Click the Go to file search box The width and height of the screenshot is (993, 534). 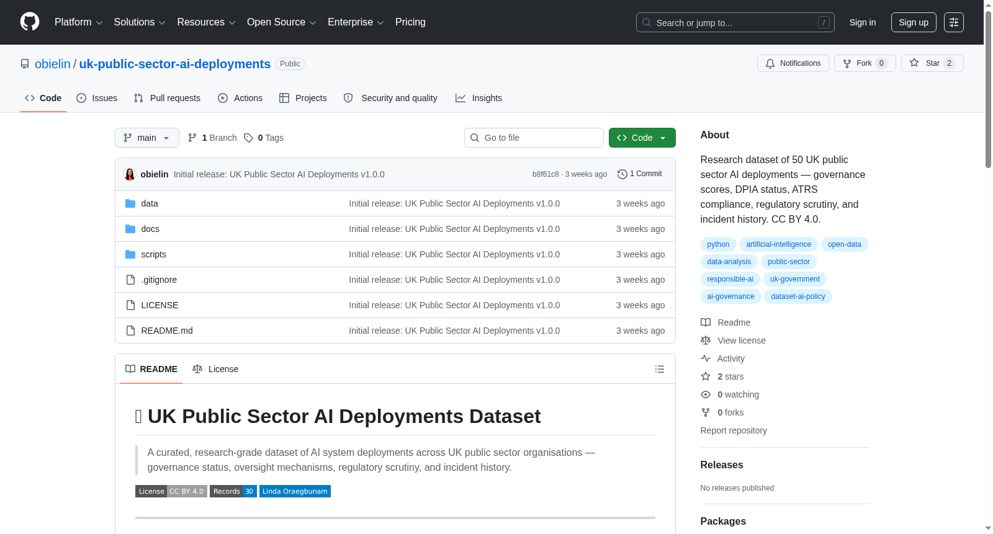(534, 138)
